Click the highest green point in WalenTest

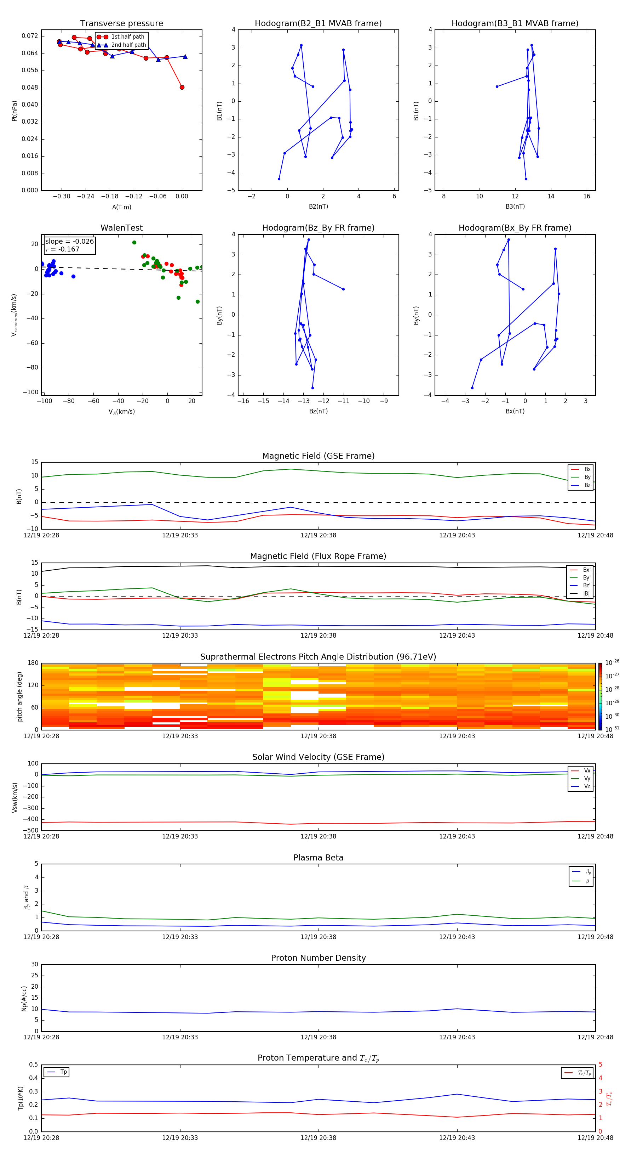[x=134, y=242]
